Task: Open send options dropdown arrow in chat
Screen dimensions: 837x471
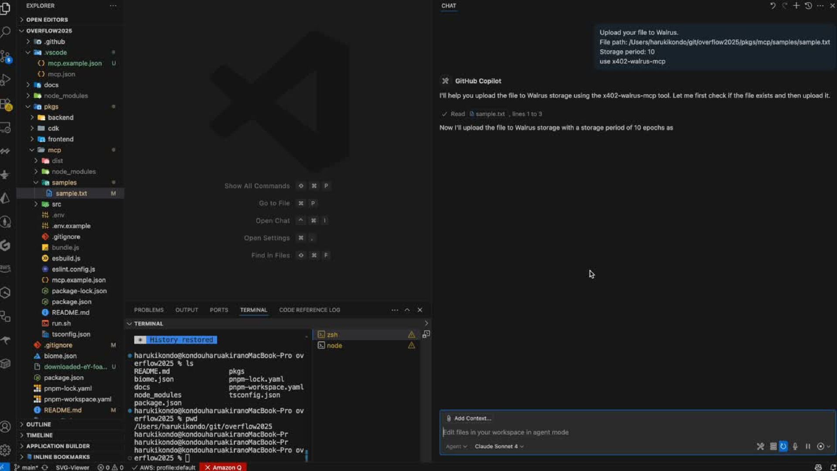Action: pos(829,447)
